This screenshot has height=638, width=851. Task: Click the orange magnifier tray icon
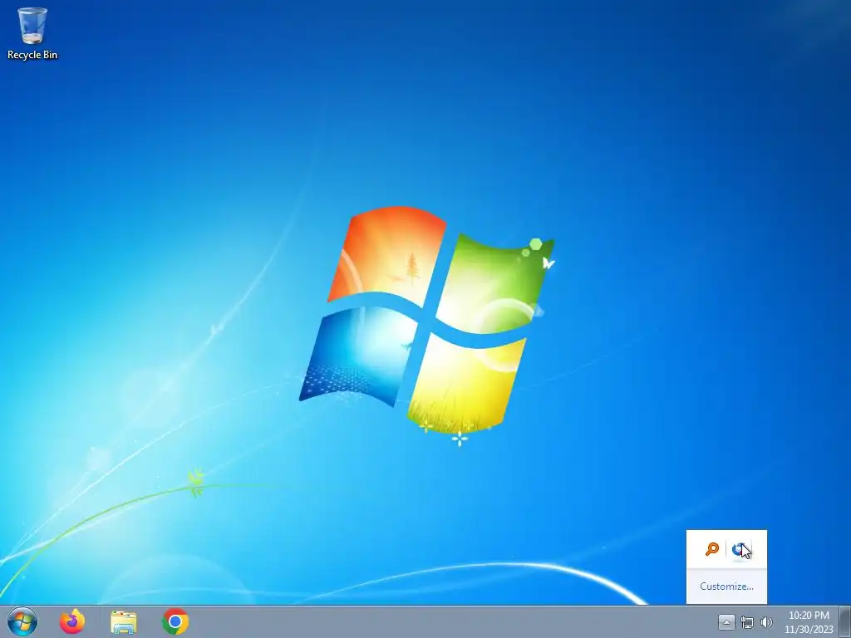tap(711, 549)
